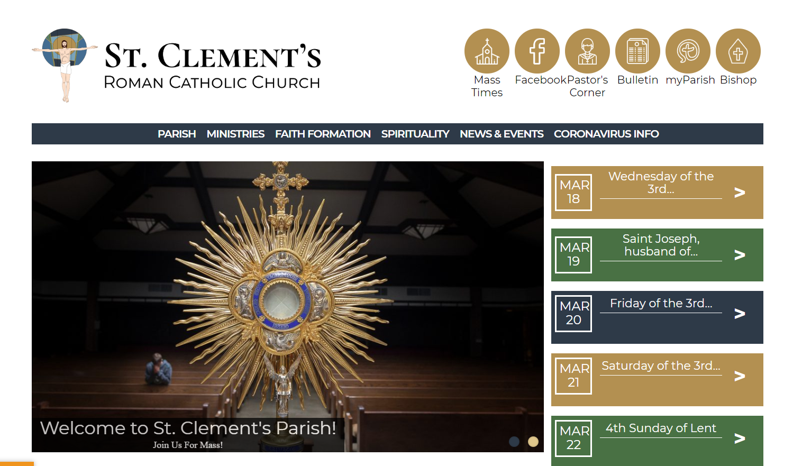This screenshot has width=802, height=466.
Task: Open the Faith Formation menu
Action: 323,134
